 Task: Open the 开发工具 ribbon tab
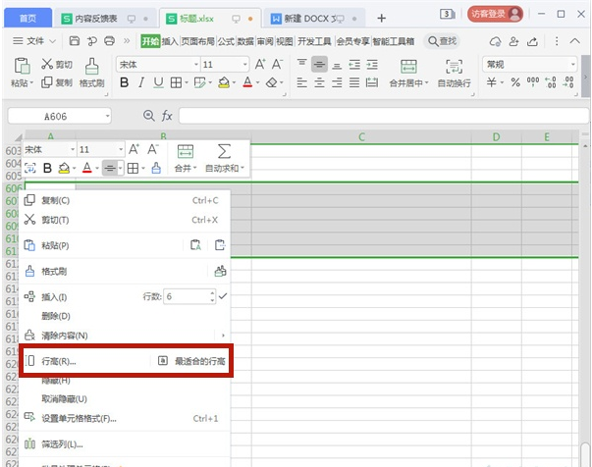coord(314,41)
